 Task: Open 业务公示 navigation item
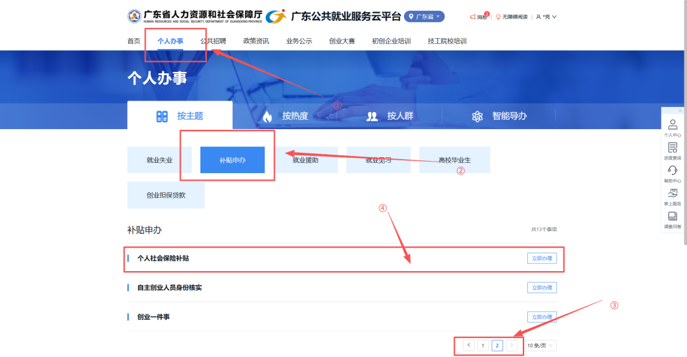pos(299,41)
